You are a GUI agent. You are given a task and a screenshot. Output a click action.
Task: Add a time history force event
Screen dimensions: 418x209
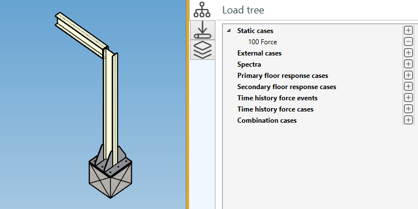(408, 97)
